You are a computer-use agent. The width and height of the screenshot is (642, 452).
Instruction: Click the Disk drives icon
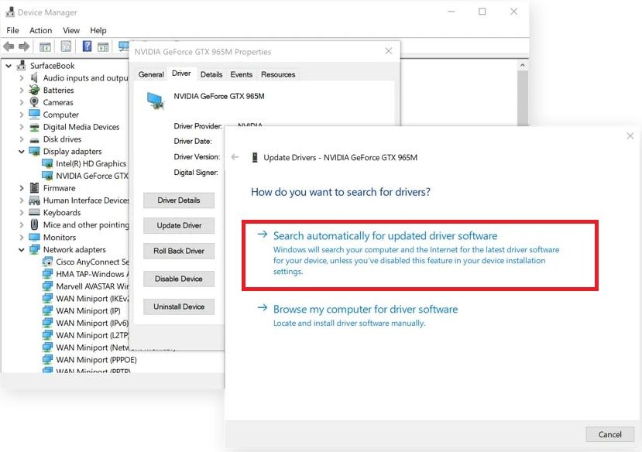[34, 140]
